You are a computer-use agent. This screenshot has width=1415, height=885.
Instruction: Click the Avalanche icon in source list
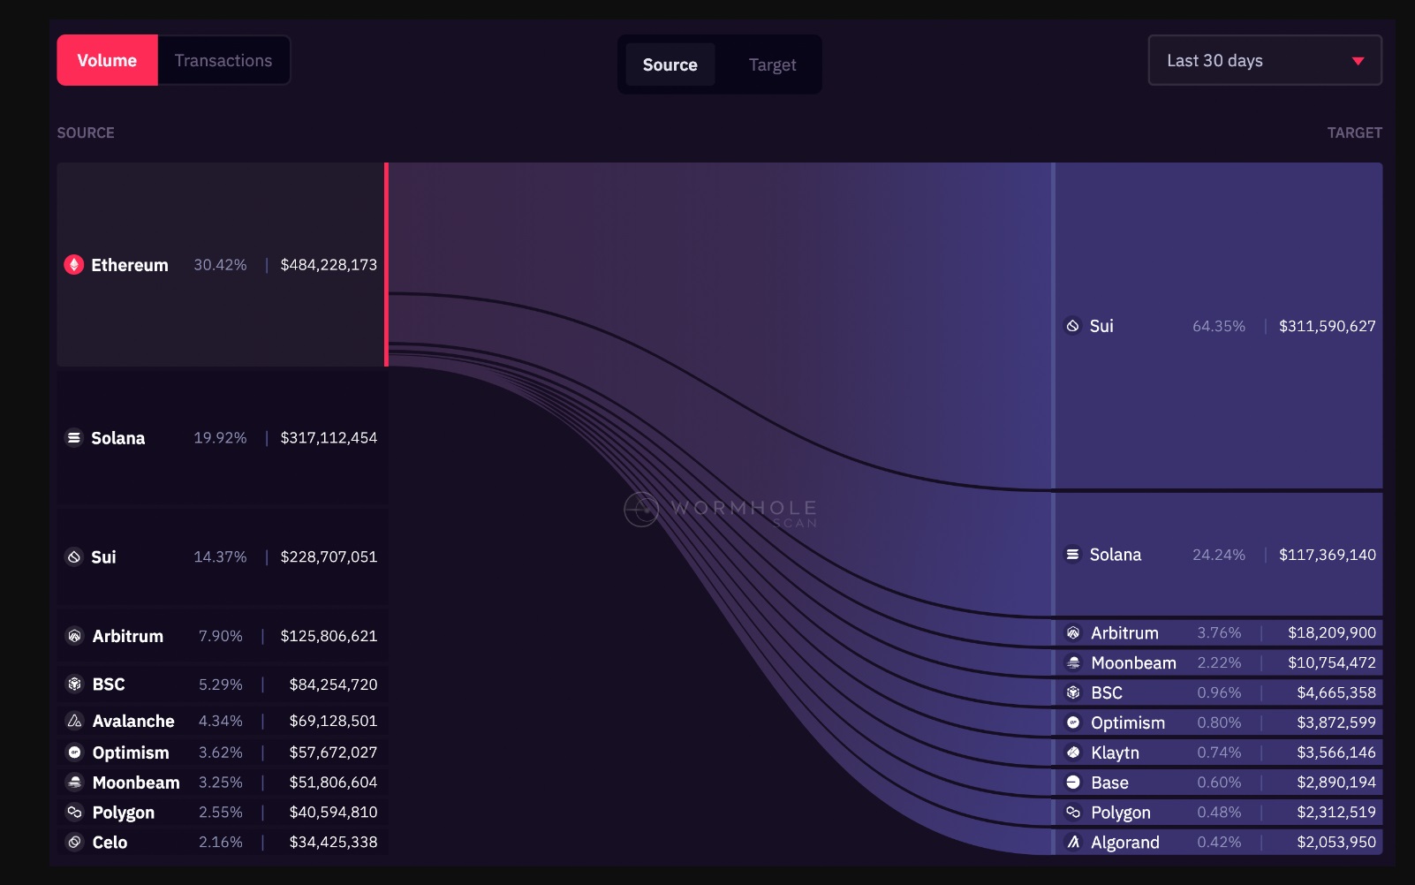coord(74,722)
